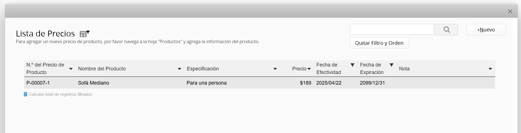The height and width of the screenshot is (133, 521).
Task: Expand the Nombre del Producto column dropdown
Action: 179,69
